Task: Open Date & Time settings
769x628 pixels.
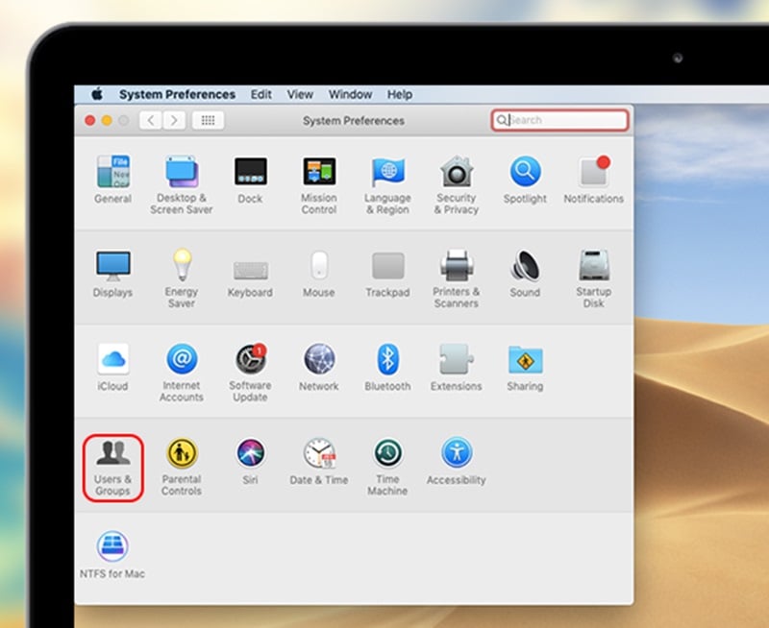Action: click(x=318, y=457)
